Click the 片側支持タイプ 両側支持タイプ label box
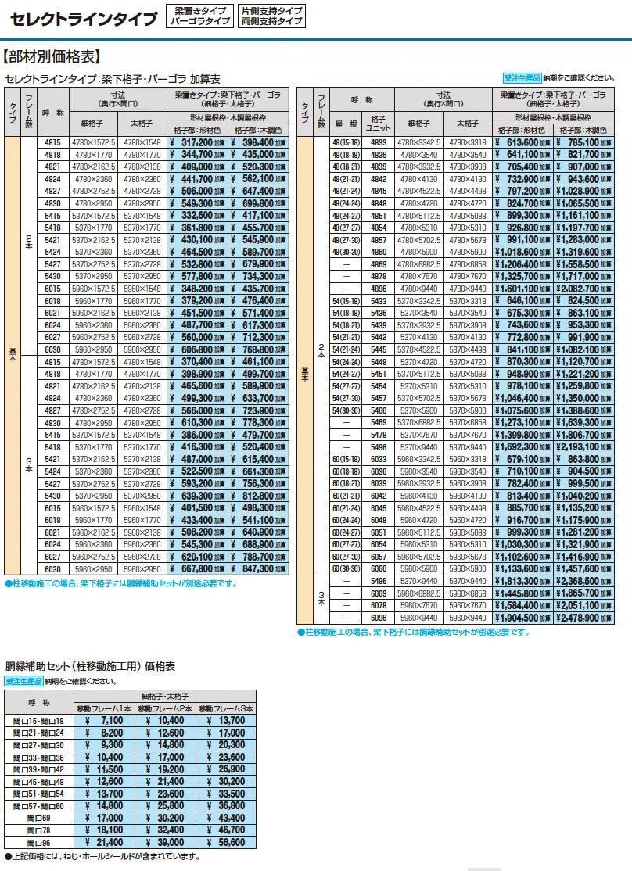The width and height of the screenshot is (632, 871). tap(272, 16)
